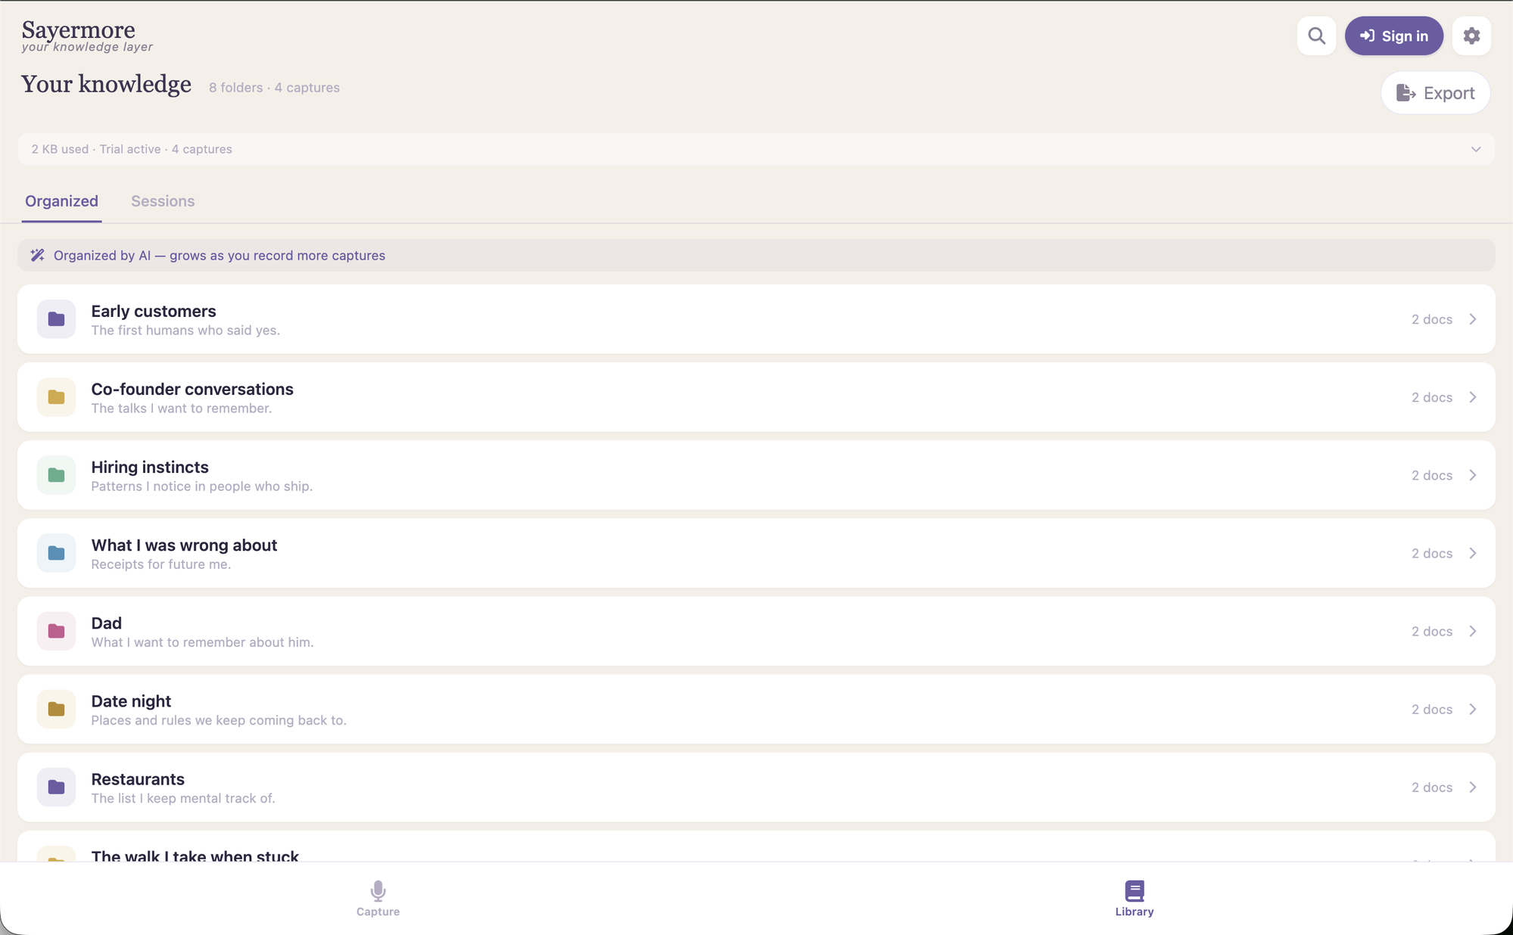Expand the storage usage bar chevron
Screen dimensions: 1513x935
1475,149
